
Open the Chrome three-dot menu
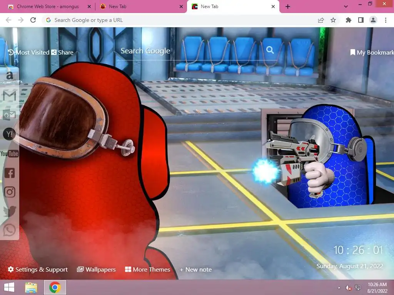386,20
